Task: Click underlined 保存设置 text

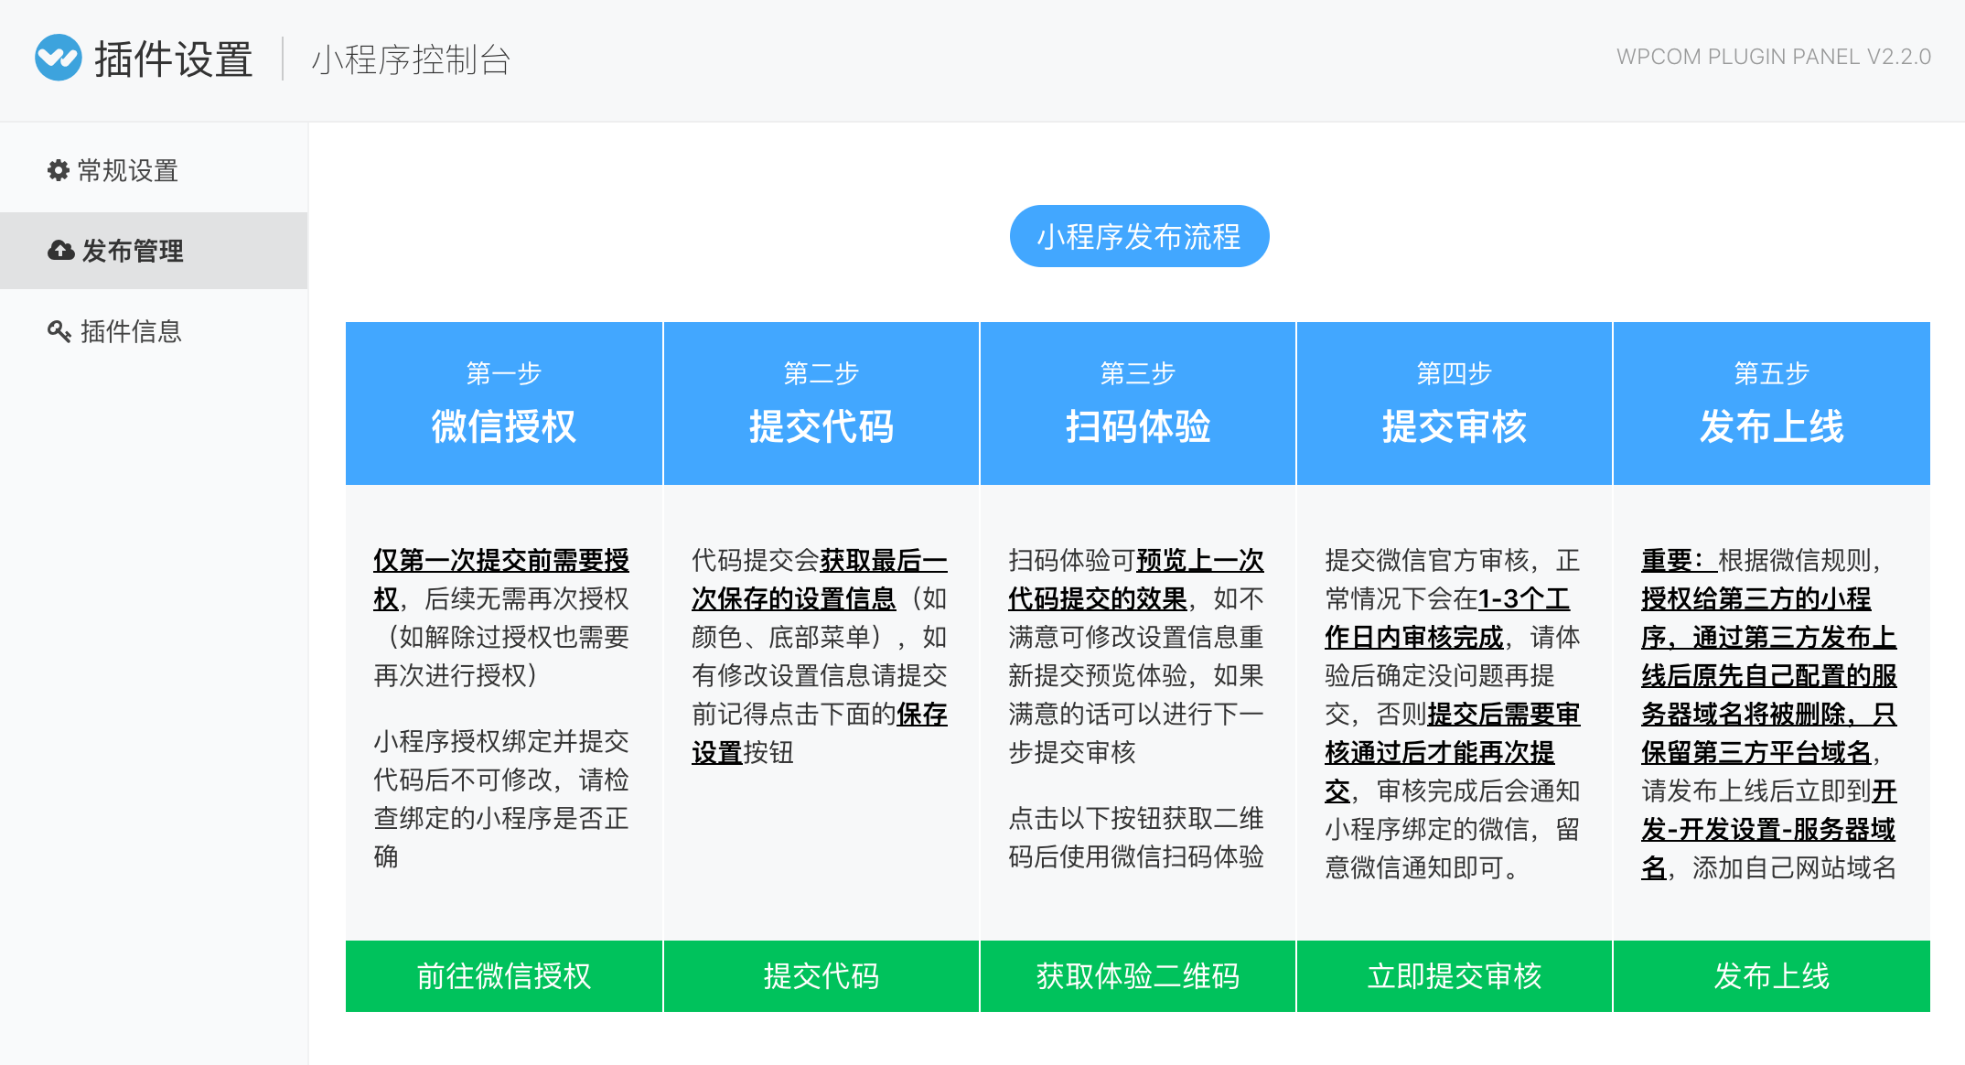Action: point(820,733)
